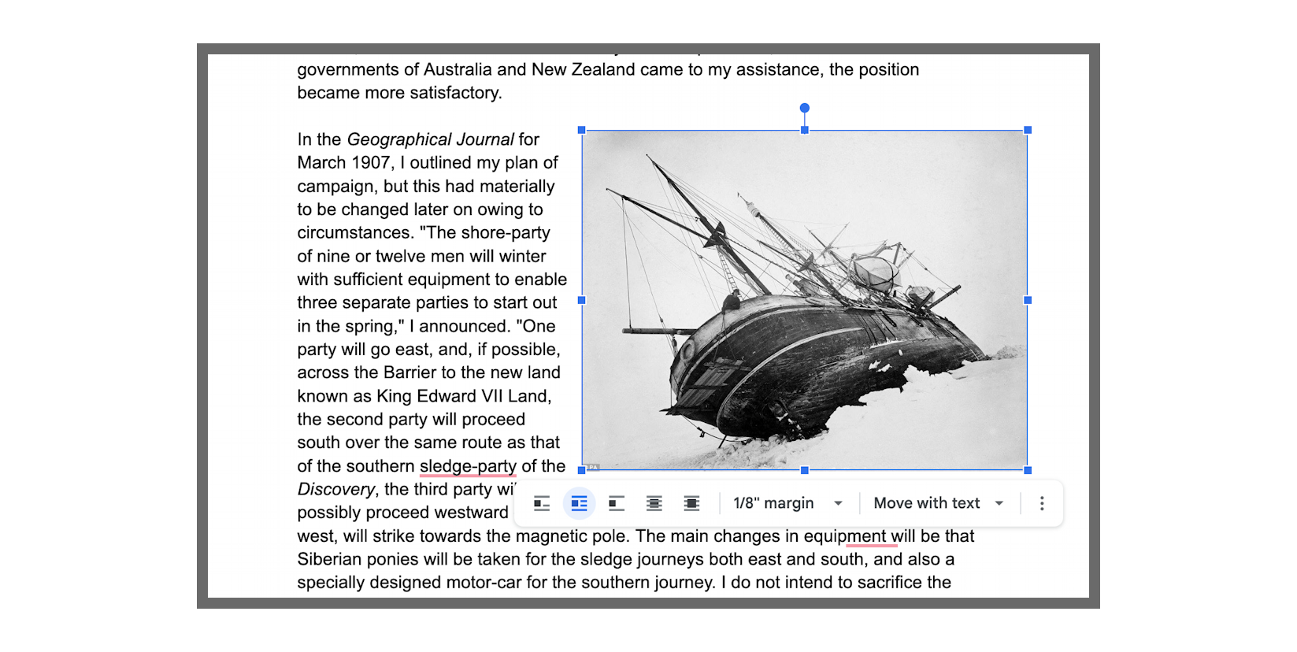Click the words "magnetic pole"

[x=572, y=536]
